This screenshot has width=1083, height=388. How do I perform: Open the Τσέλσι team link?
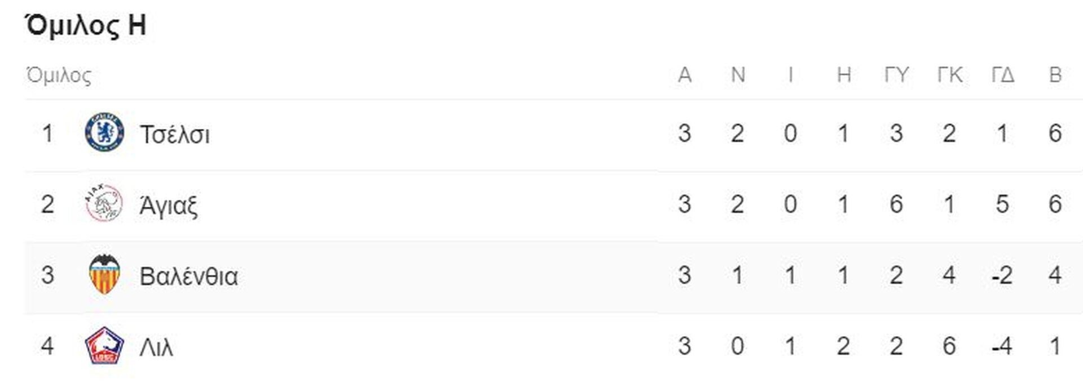pyautogui.click(x=175, y=135)
